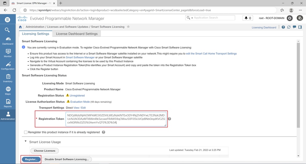Viewport: 306px width, 164px height.
Task: Open the hamburger navigation menu
Action: pyautogui.click(x=7, y=20)
